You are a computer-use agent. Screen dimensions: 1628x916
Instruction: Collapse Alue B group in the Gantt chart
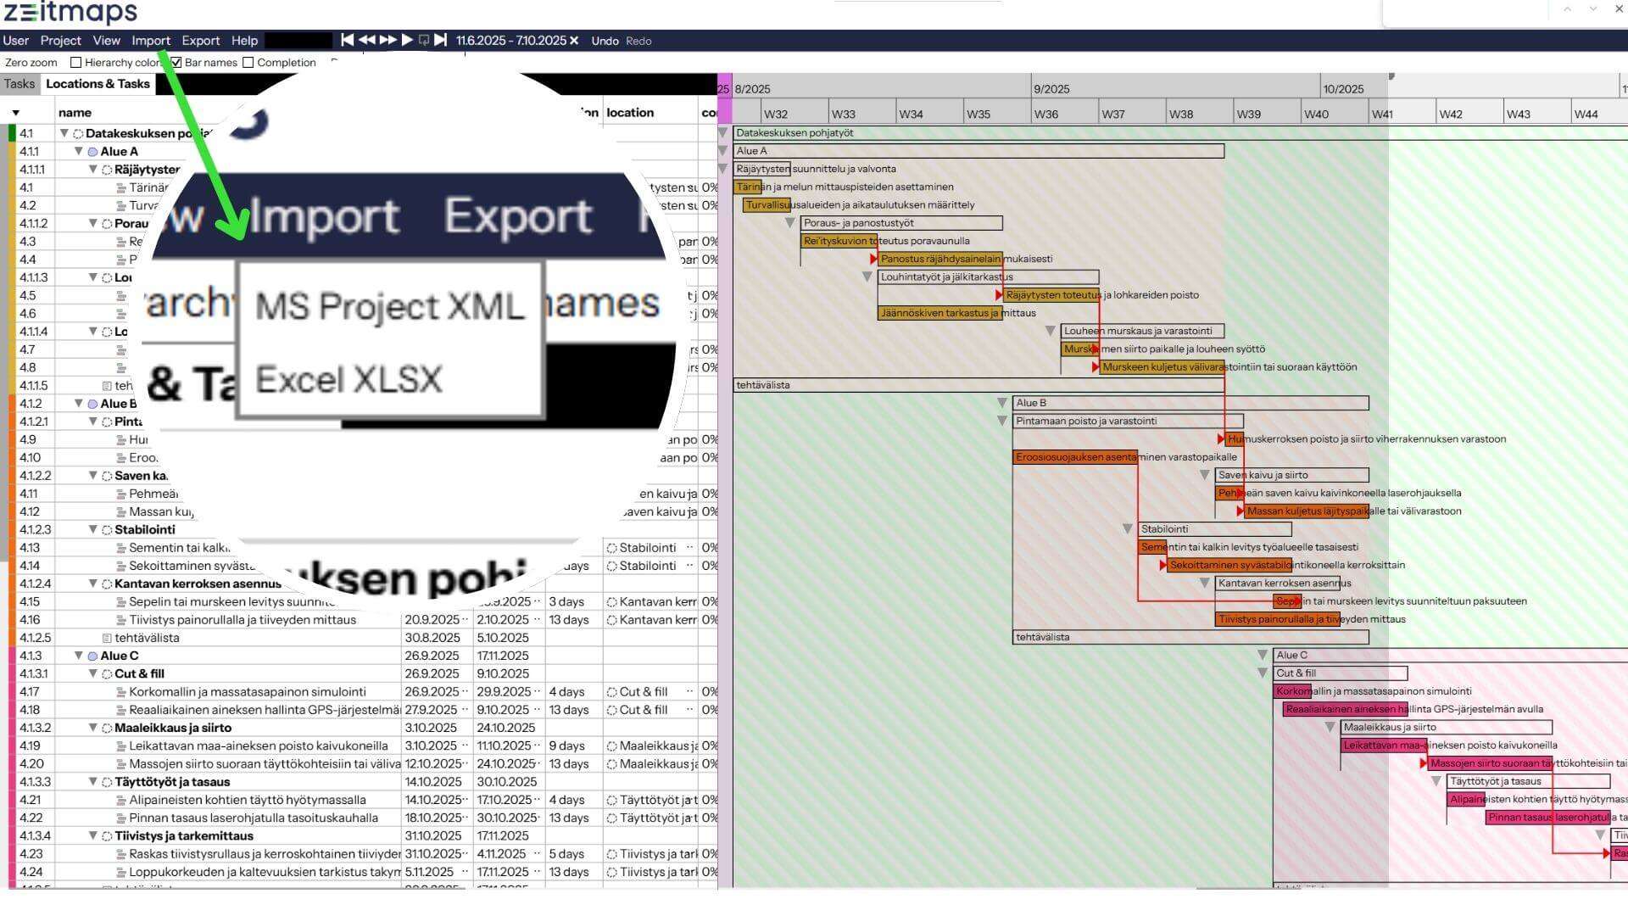coord(1002,403)
